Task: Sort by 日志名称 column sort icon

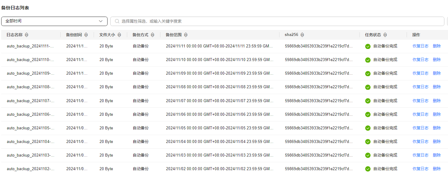Action: pyautogui.click(x=26, y=35)
